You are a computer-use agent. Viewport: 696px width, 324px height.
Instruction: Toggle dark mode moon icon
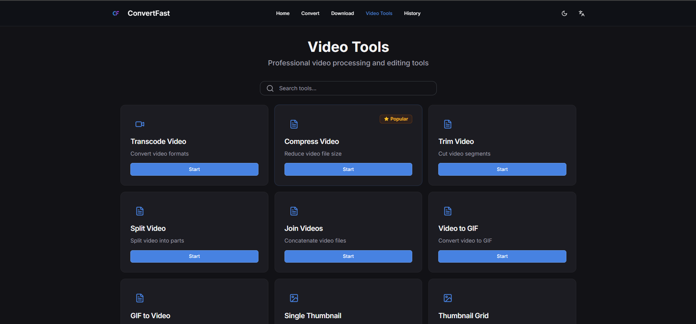click(564, 14)
